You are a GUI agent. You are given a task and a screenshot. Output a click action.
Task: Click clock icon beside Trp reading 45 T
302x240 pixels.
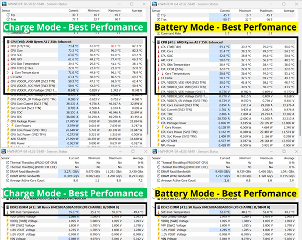pyautogui.click(x=158, y=15)
